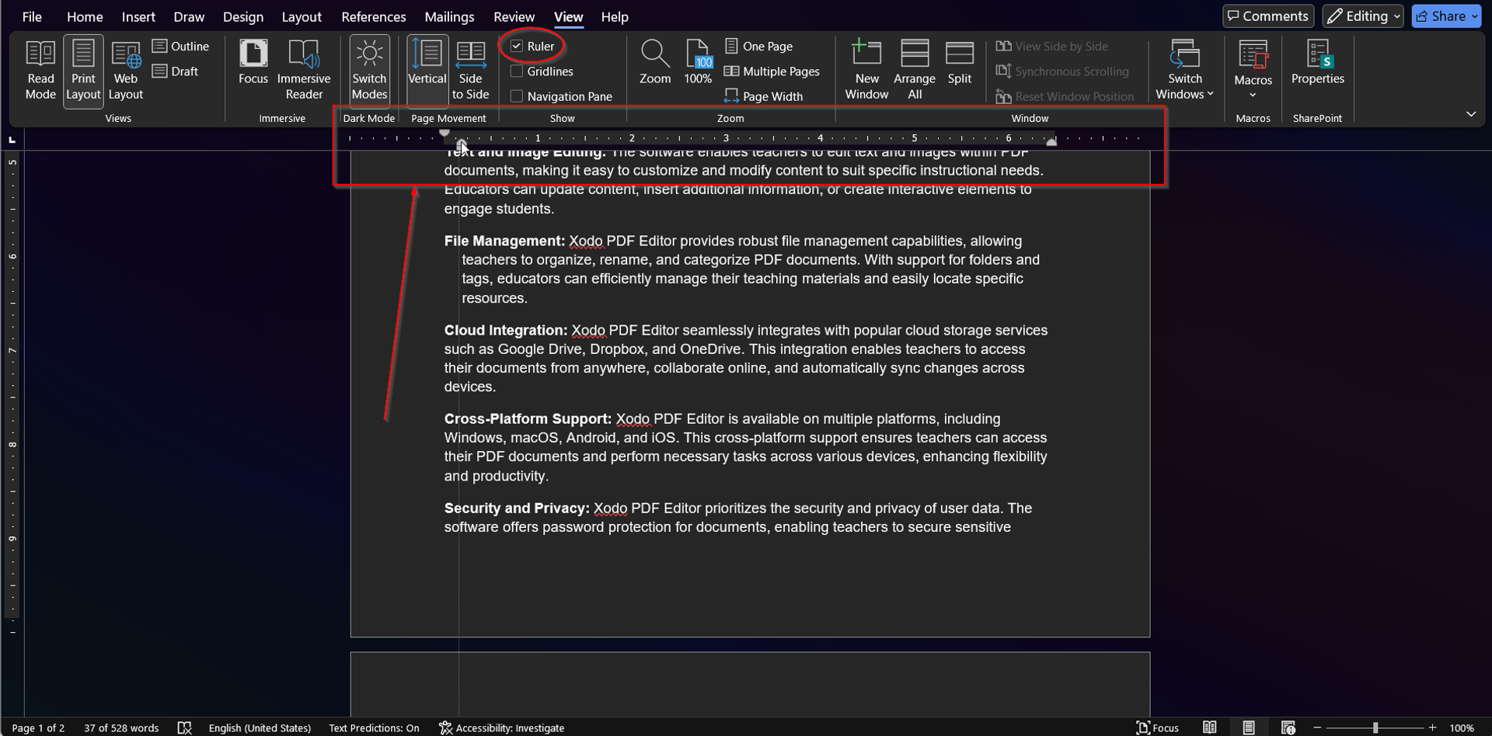Click Text Predictions: On status

(374, 727)
